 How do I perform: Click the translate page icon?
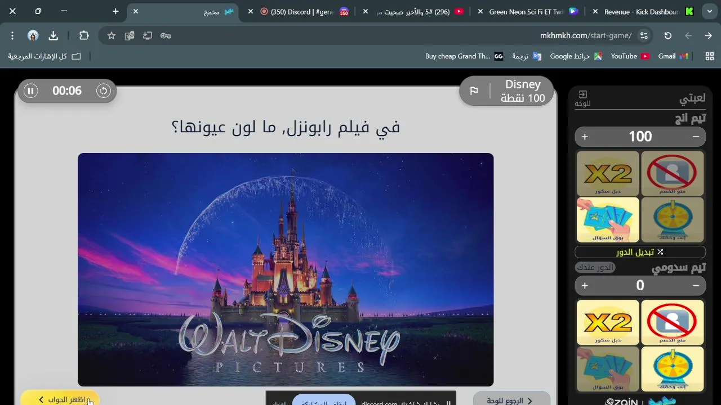tap(130, 35)
